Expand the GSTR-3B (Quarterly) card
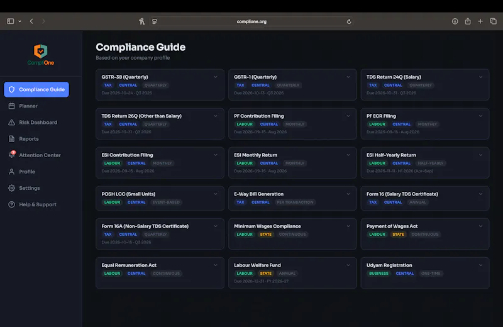 [x=216, y=77]
